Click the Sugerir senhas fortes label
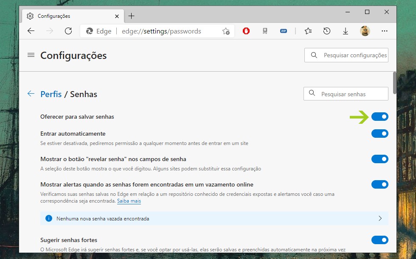 point(69,240)
